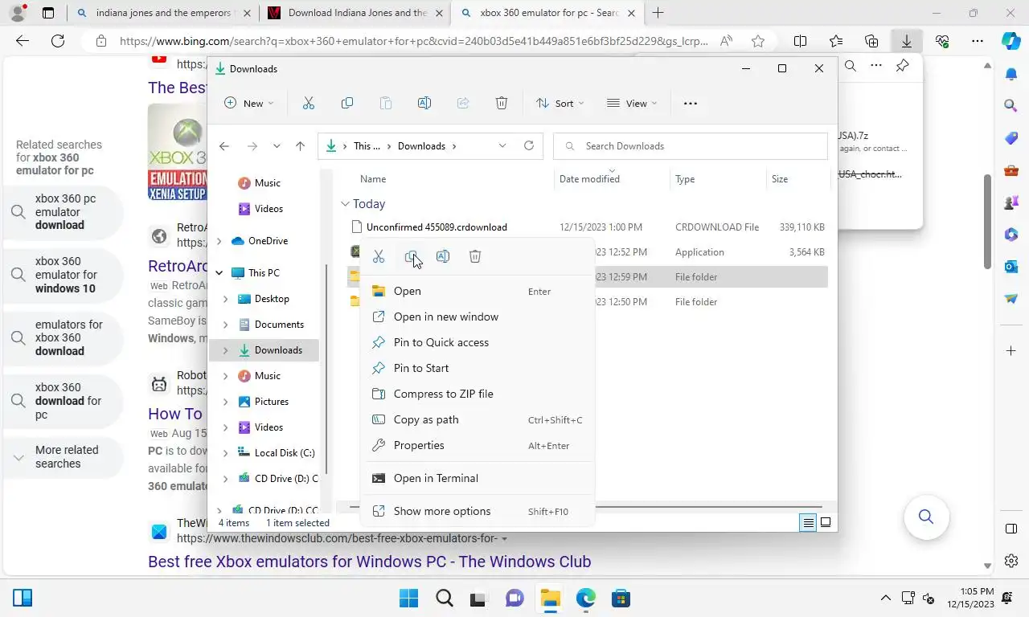Open address bar history dropdown
Image resolution: width=1029 pixels, height=617 pixels.
(x=502, y=146)
